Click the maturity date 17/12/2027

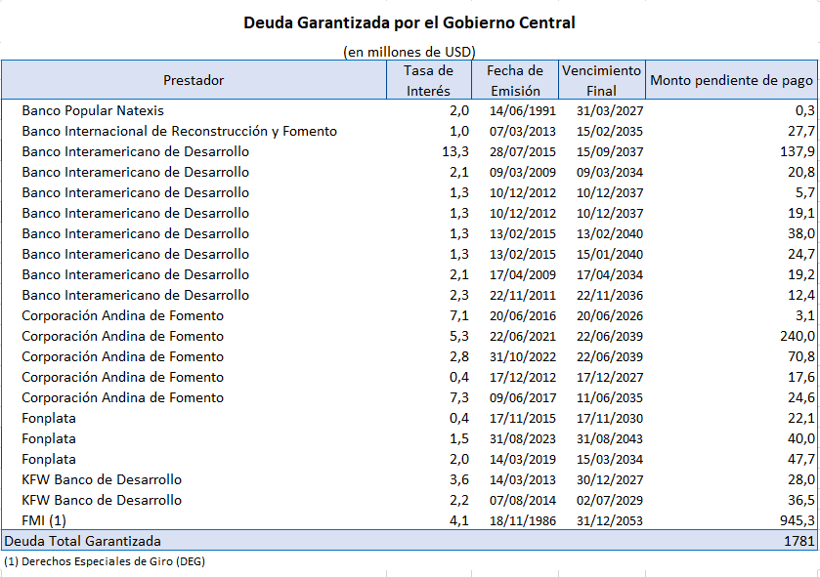click(610, 377)
